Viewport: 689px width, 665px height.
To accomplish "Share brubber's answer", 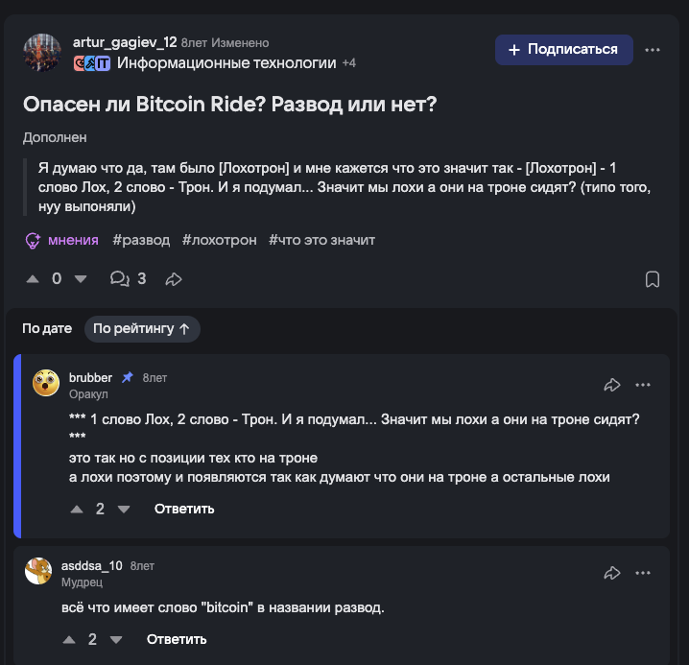I will 611,385.
